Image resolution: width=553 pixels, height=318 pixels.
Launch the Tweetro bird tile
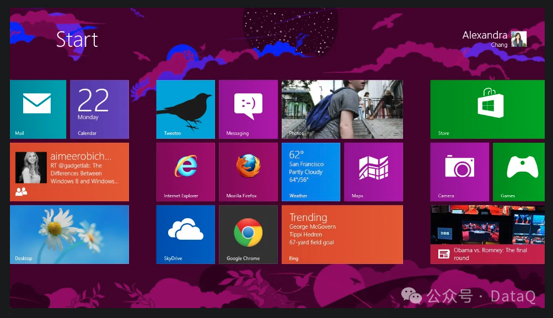click(185, 109)
